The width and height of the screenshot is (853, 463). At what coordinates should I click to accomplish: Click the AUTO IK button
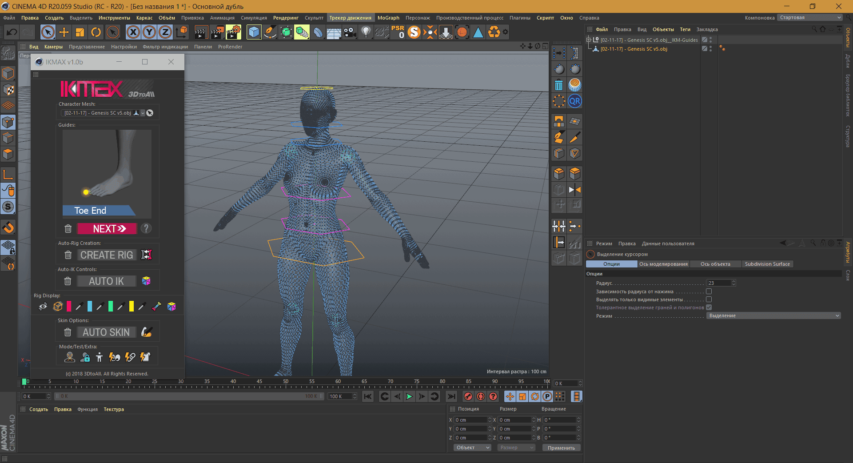(107, 281)
